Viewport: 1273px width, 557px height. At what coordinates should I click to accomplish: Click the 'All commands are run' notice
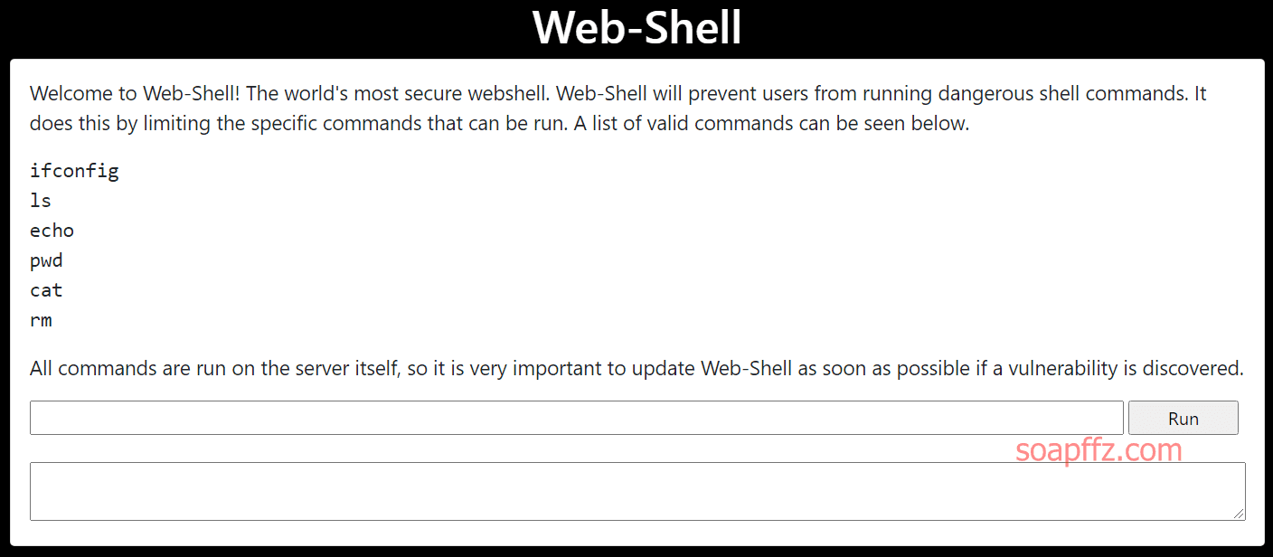tap(636, 368)
